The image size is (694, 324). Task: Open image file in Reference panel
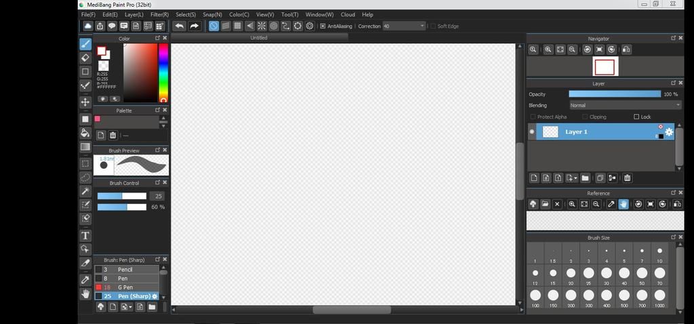click(546, 204)
